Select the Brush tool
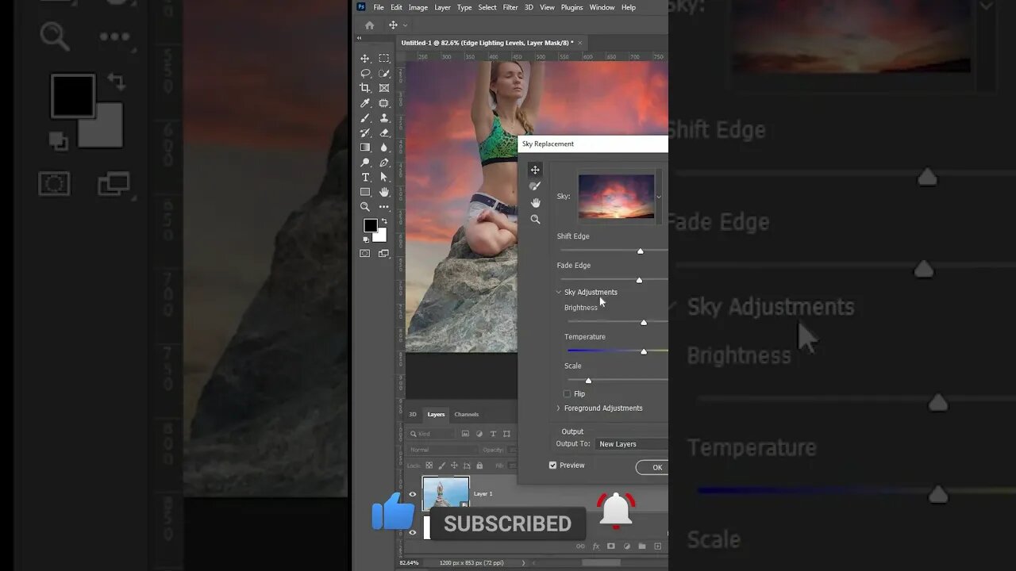Viewport: 1016px width, 571px height. pyautogui.click(x=365, y=118)
